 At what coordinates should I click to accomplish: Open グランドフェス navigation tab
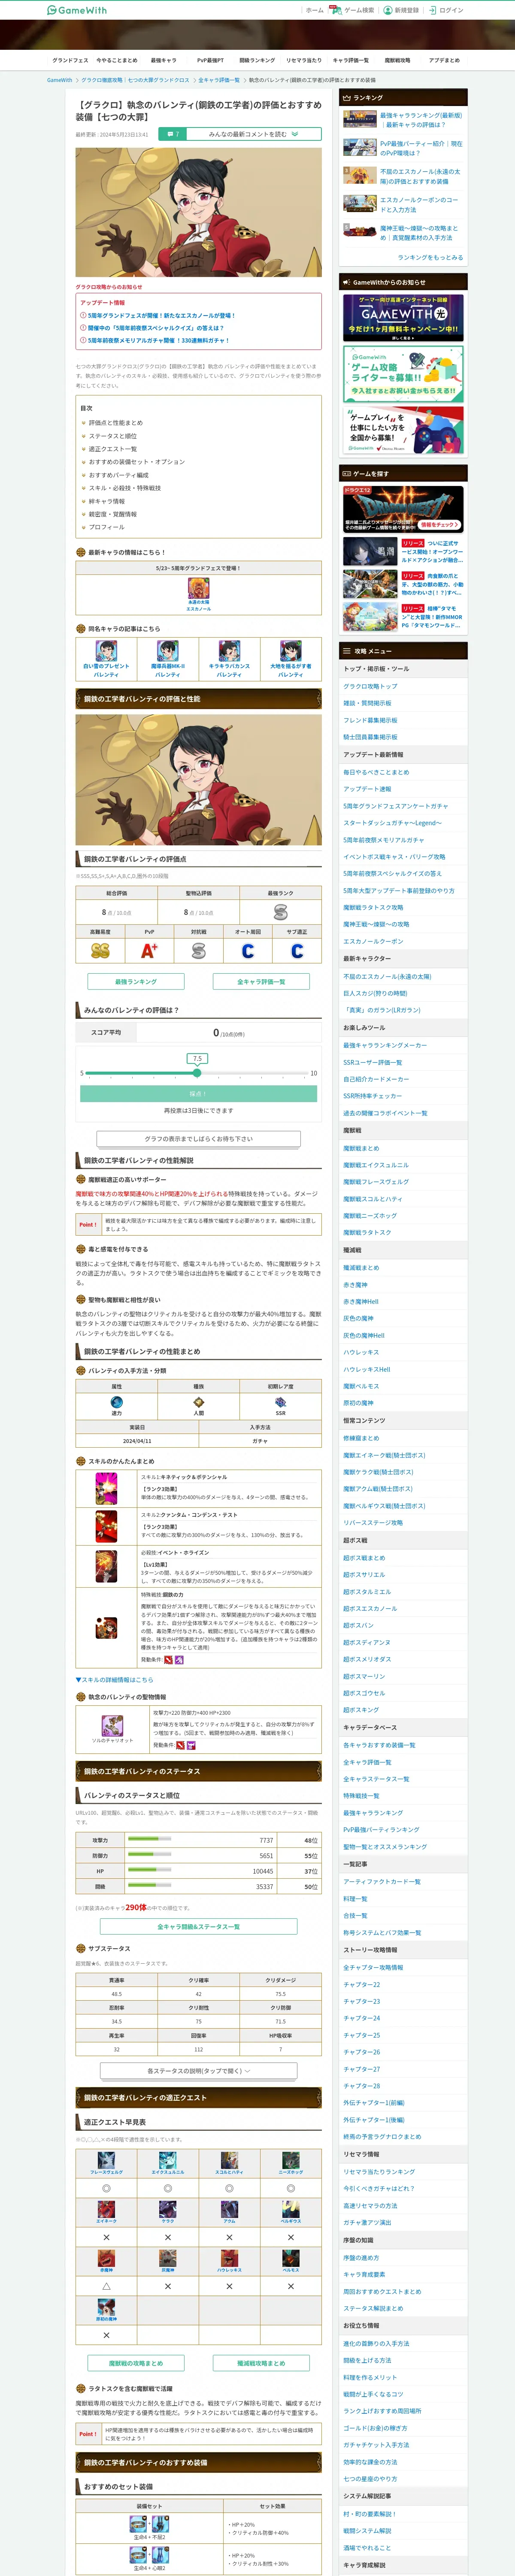pyautogui.click(x=70, y=60)
